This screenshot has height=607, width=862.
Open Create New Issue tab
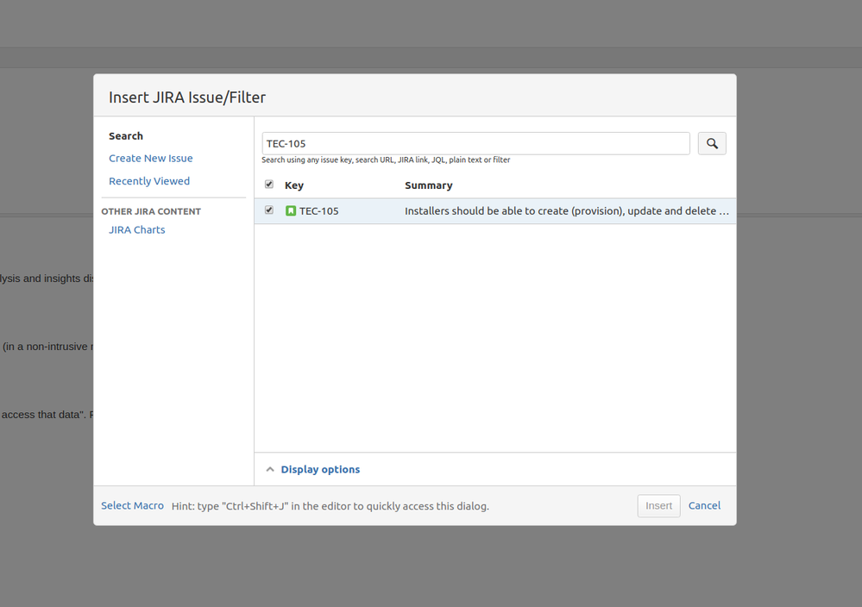coord(151,158)
